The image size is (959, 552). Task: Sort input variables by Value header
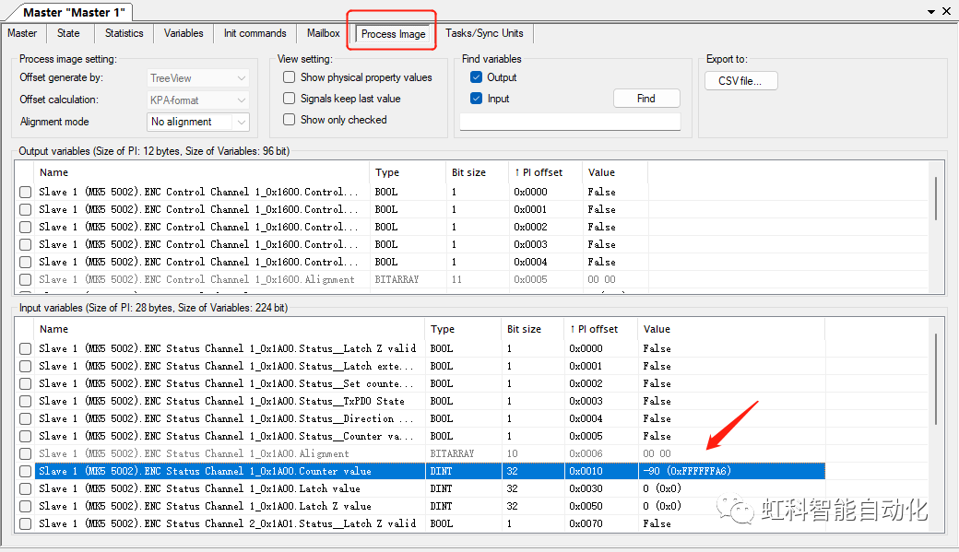click(731, 329)
